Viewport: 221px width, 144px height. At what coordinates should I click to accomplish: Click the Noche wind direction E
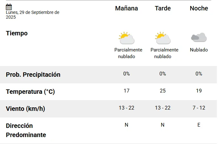coord(199,125)
